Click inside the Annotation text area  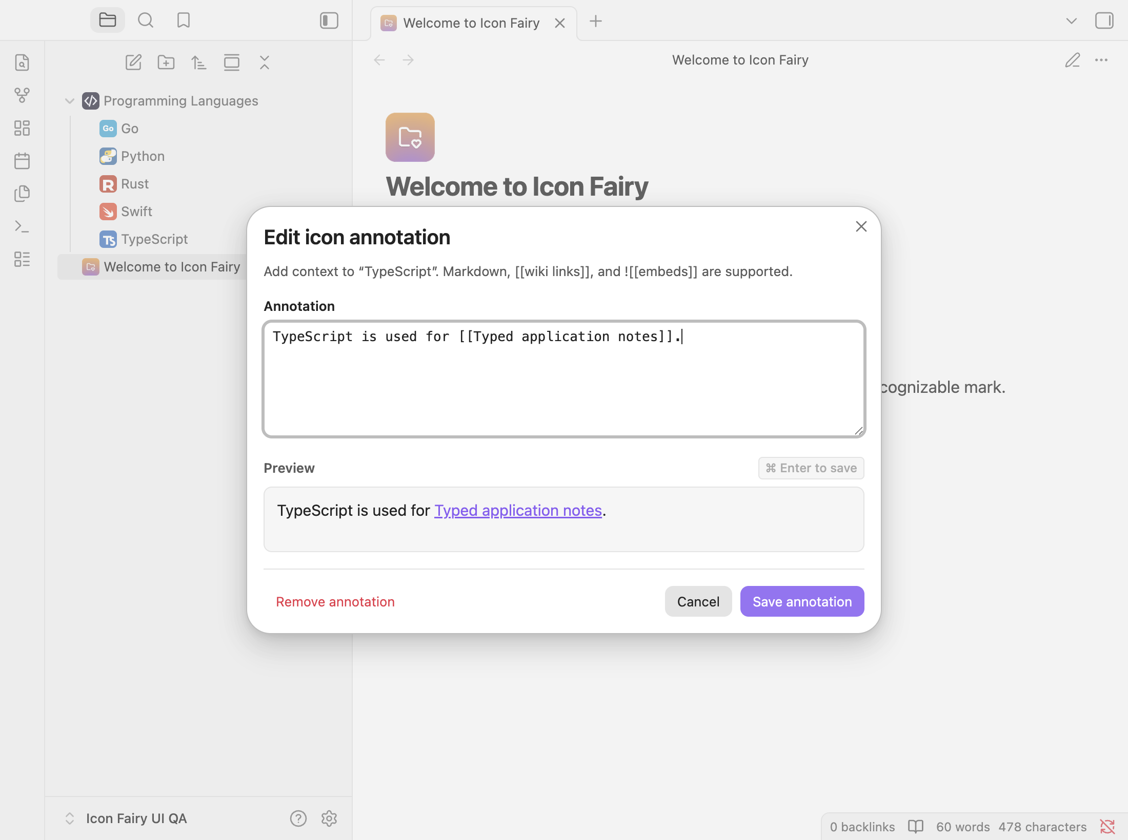[x=564, y=379]
